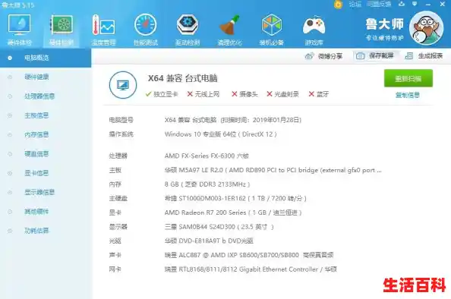Close the 鲁大师 window
Image resolution: width=451 pixels, height=299 pixels.
click(x=443, y=4)
